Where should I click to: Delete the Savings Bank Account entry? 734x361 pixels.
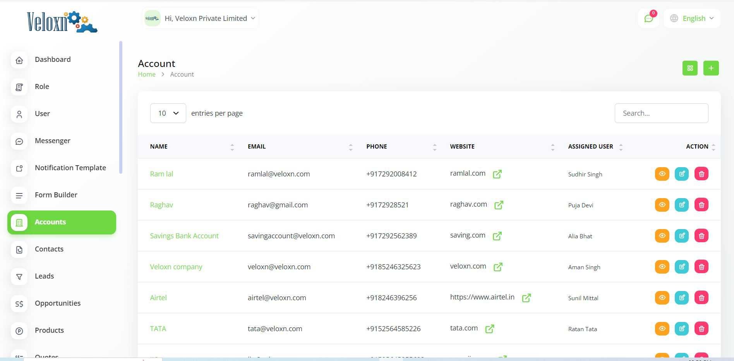701,236
